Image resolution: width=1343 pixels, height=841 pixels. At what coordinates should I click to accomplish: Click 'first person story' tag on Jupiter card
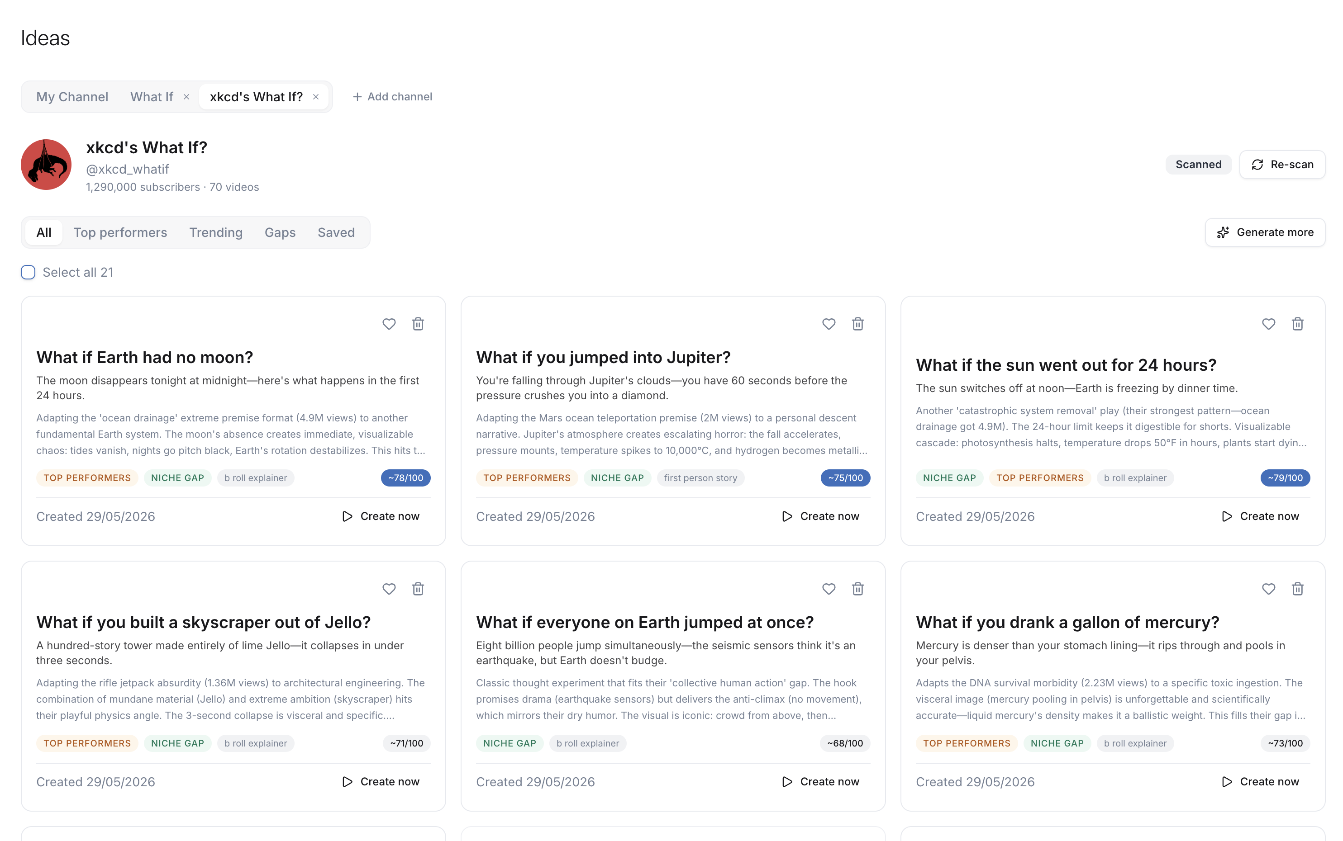click(700, 478)
